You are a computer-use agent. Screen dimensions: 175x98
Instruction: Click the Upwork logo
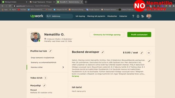point(37,16)
